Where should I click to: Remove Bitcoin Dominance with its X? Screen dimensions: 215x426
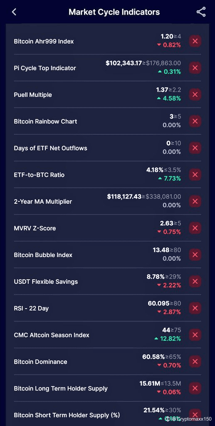click(x=195, y=362)
